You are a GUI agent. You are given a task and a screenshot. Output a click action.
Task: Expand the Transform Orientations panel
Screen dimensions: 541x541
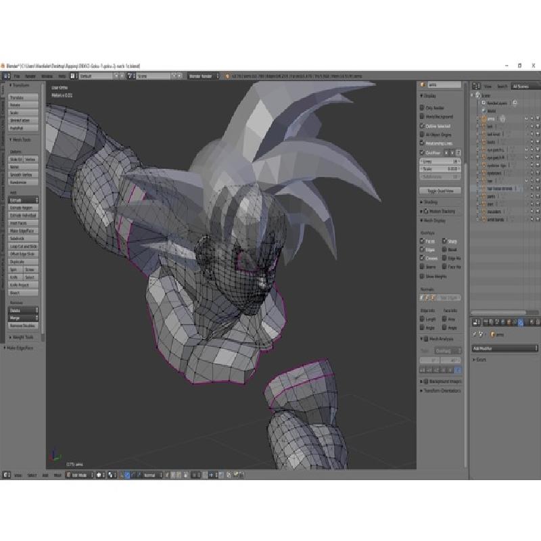[441, 391]
